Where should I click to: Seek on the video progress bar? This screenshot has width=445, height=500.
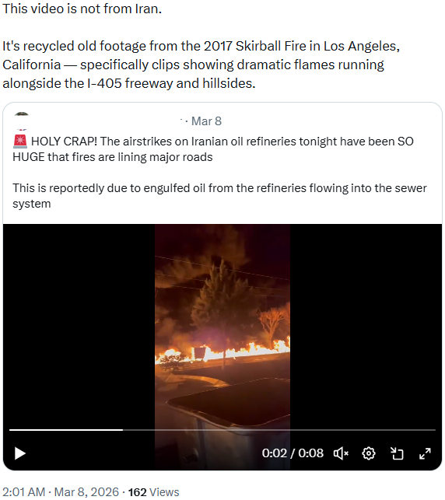coord(223,430)
